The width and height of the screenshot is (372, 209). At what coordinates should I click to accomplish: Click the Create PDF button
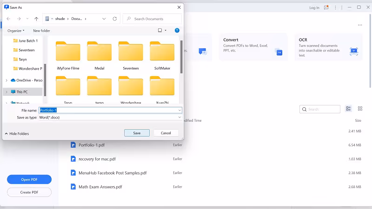coord(29,192)
